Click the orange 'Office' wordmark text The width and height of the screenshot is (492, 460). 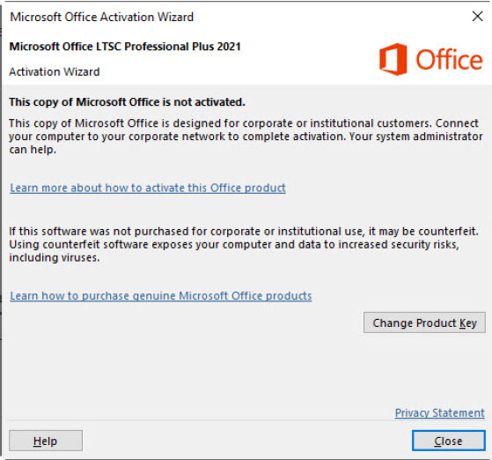point(449,59)
